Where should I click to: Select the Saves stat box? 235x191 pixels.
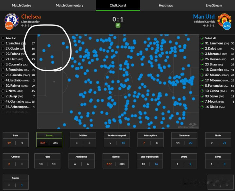click(218, 161)
